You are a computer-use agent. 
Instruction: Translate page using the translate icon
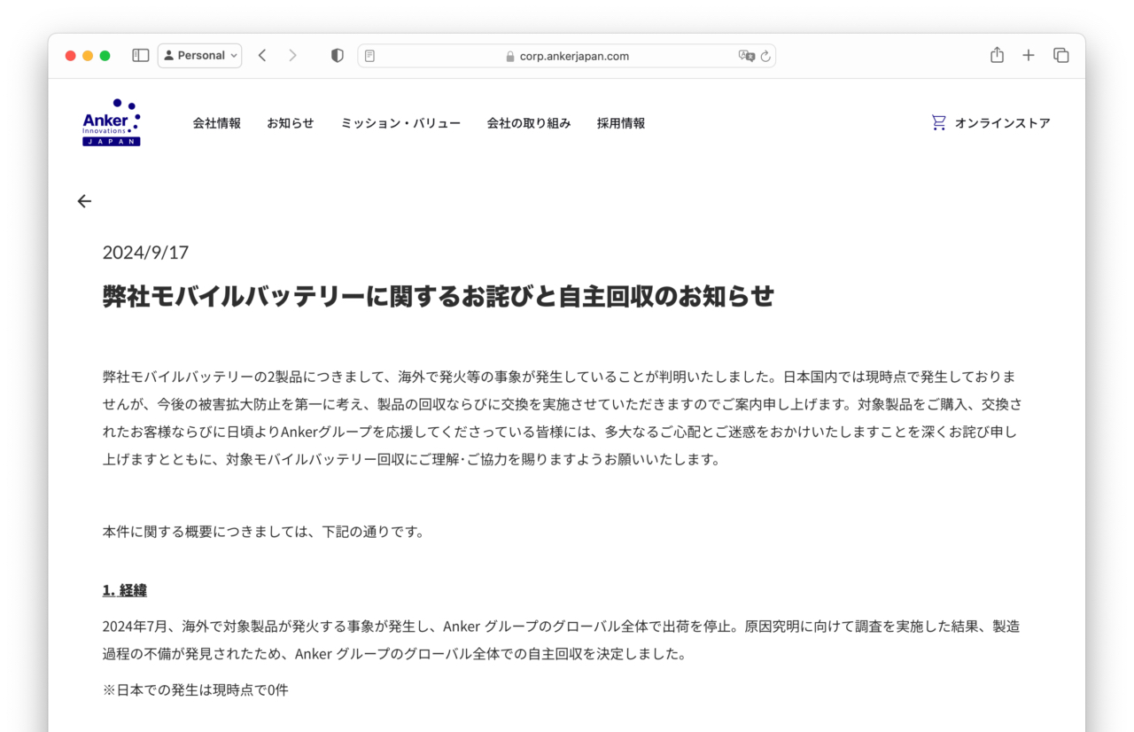point(746,56)
